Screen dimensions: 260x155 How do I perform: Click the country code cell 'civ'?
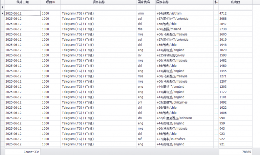coord(146,55)
